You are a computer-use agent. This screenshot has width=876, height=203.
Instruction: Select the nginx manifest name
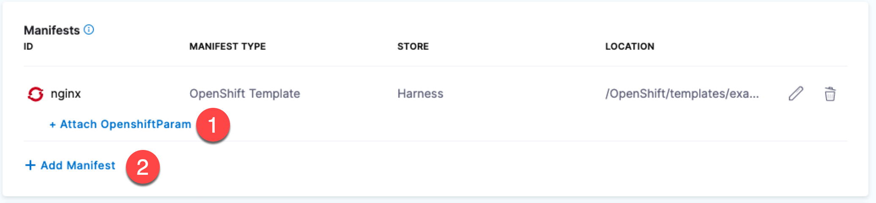[x=66, y=93]
